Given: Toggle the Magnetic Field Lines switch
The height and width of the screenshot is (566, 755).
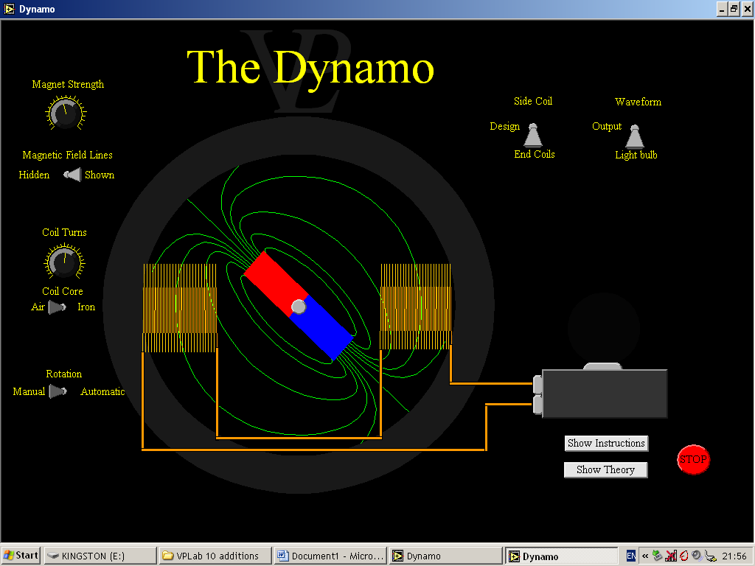Looking at the screenshot, I should [72, 175].
